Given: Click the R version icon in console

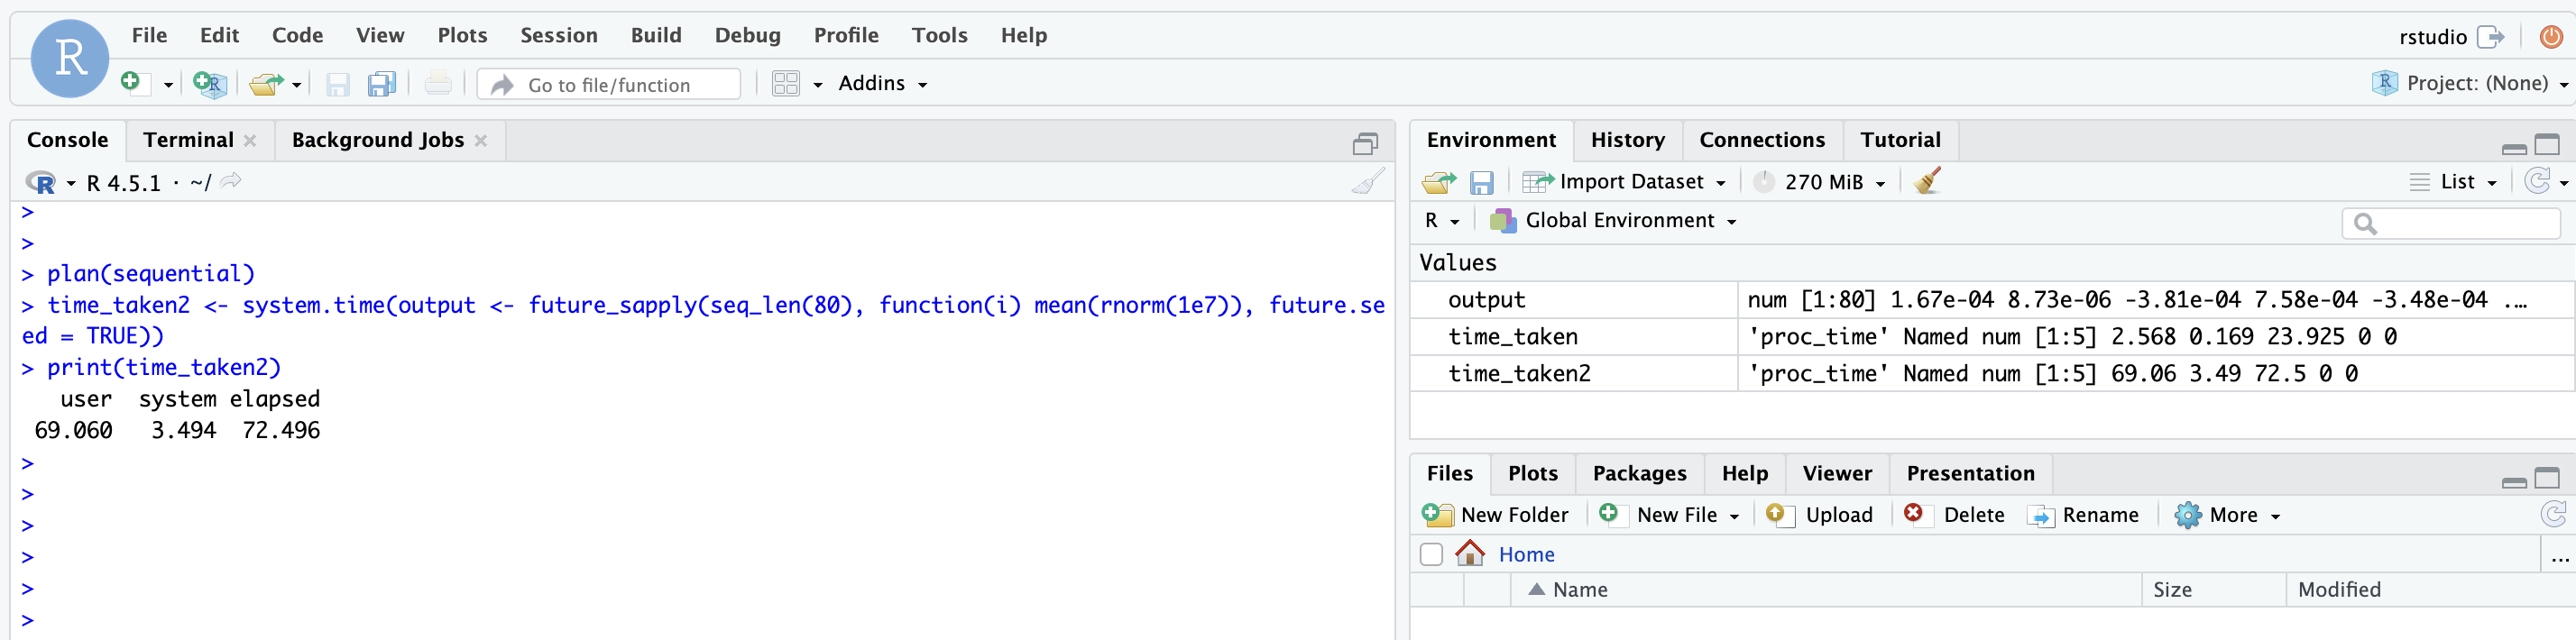Looking at the screenshot, I should pyautogui.click(x=41, y=182).
